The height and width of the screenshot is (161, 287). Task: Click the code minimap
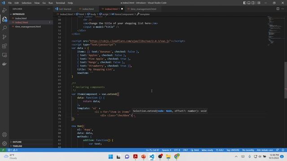tap(275, 31)
